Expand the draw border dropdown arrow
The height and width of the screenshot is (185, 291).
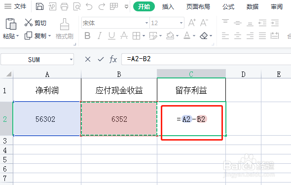click(x=160, y=36)
